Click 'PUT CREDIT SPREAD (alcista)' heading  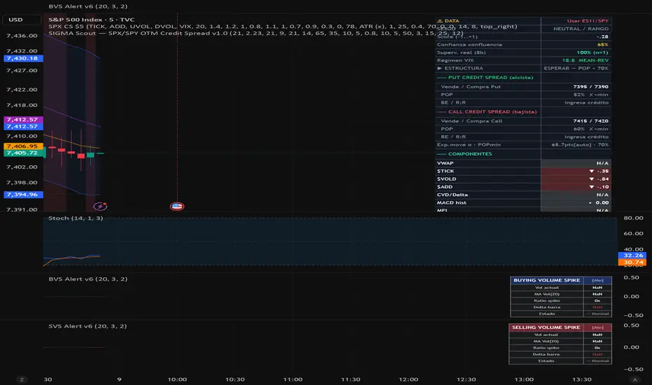[490, 78]
